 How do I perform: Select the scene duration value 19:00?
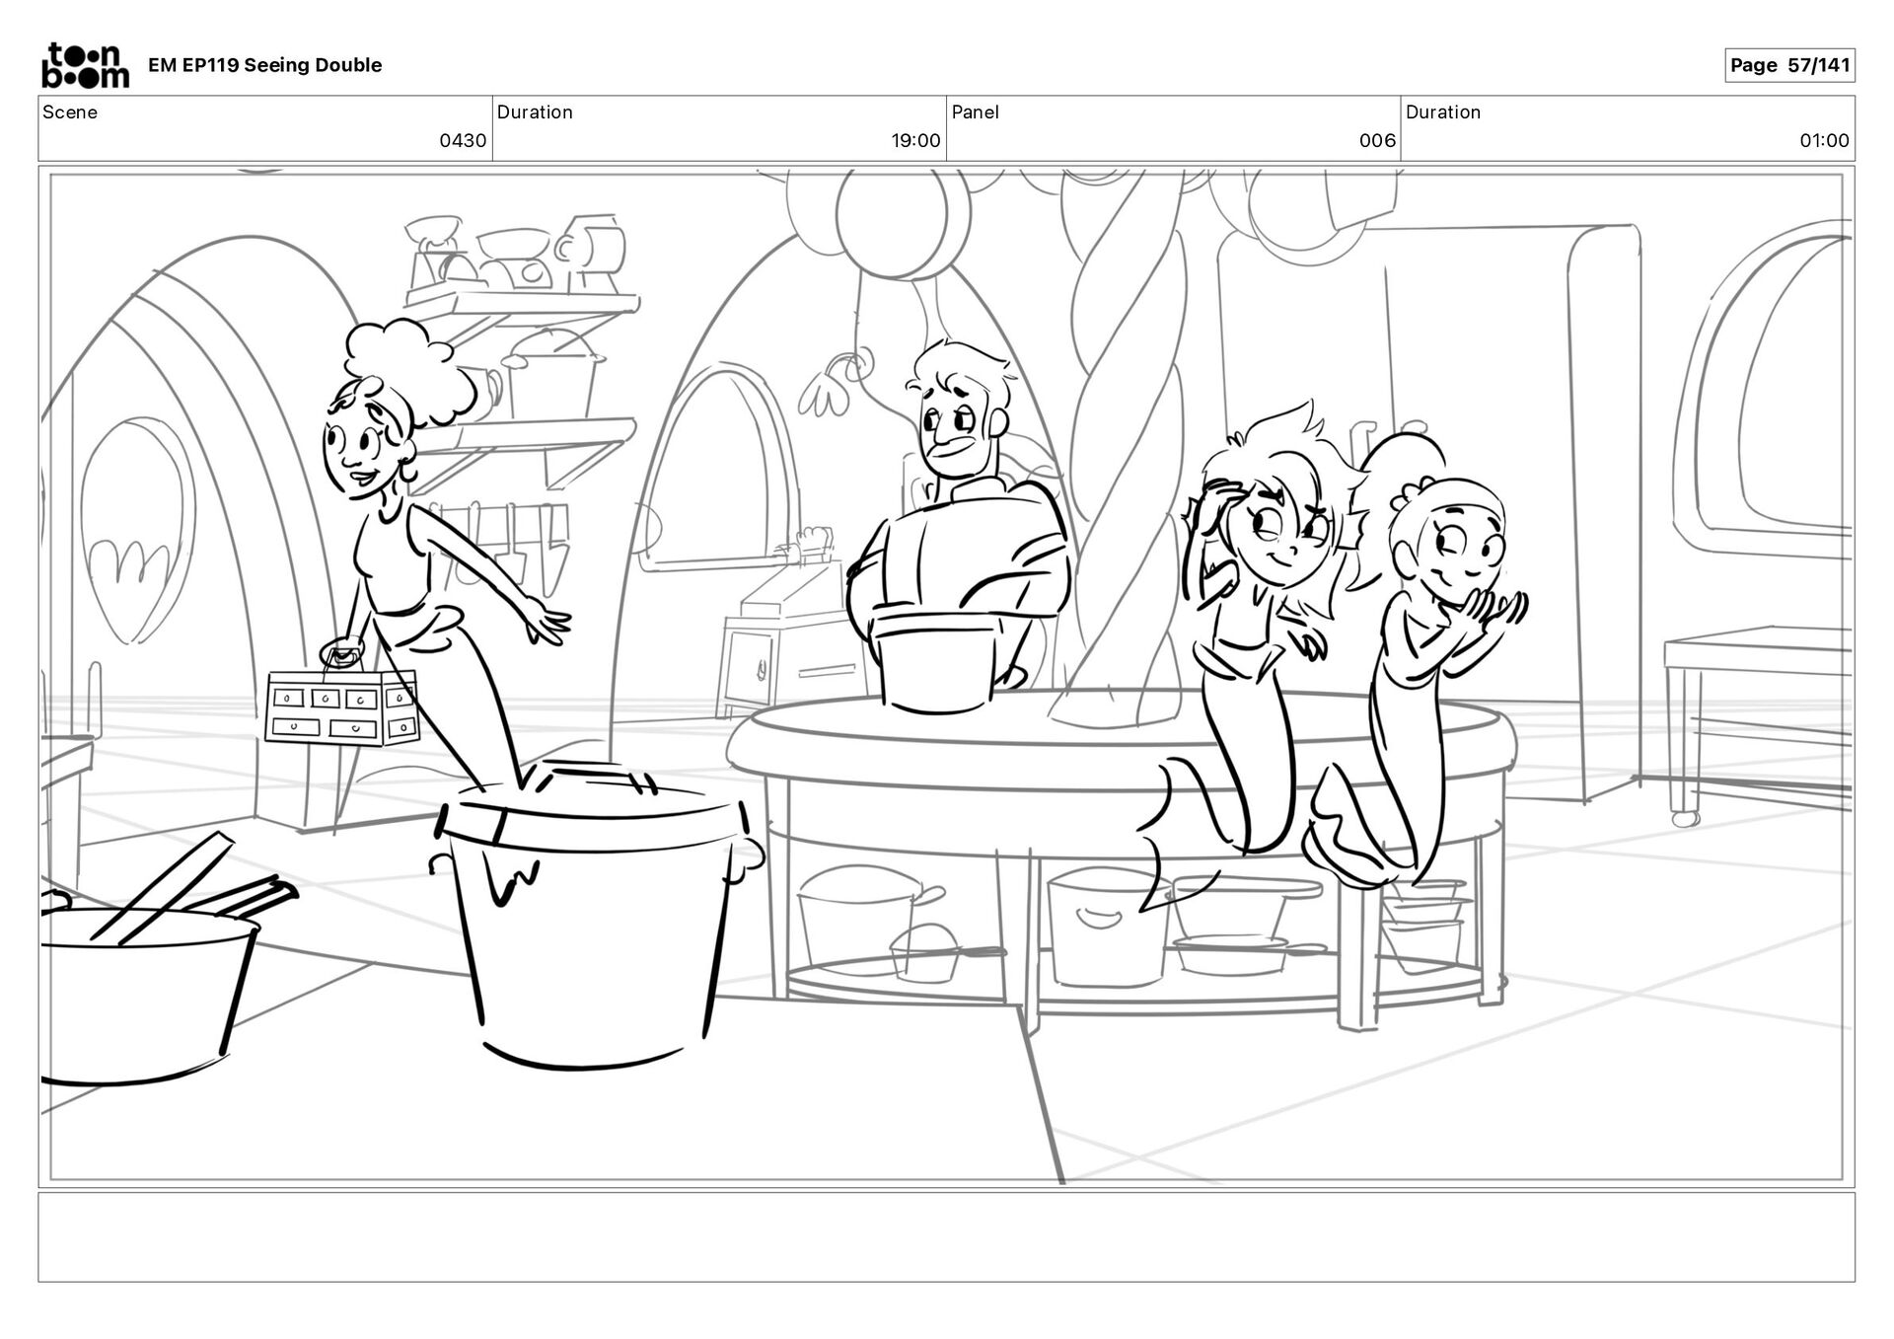click(915, 140)
